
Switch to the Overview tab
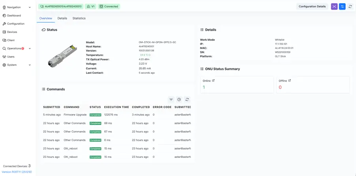pyautogui.click(x=45, y=19)
